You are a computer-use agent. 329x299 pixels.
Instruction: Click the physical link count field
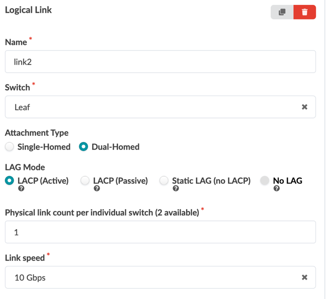[x=160, y=232]
